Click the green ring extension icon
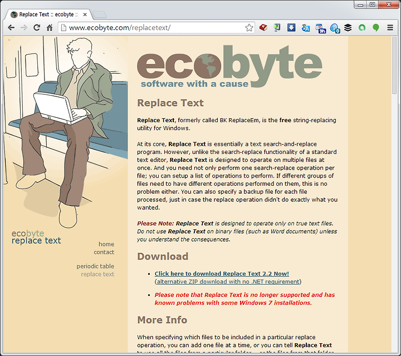This screenshot has width=401, height=356. (362, 27)
